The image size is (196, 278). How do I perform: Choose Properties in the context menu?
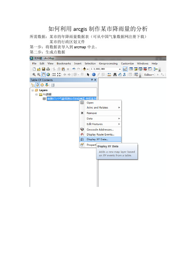tap(88, 145)
